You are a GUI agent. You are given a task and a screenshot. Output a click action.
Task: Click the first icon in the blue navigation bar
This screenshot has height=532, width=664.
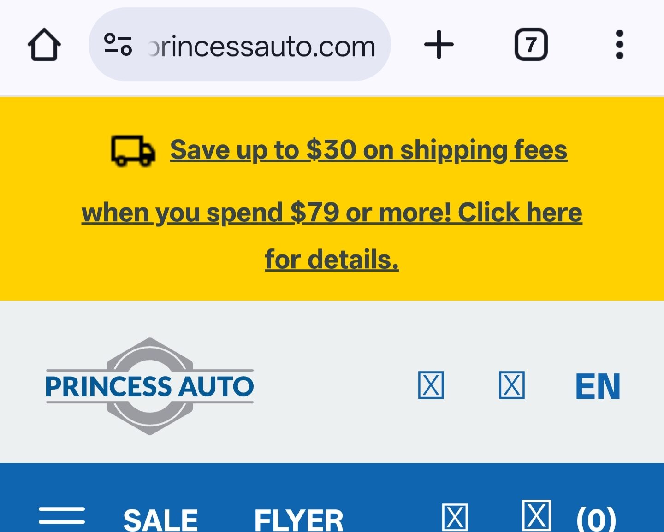click(455, 516)
